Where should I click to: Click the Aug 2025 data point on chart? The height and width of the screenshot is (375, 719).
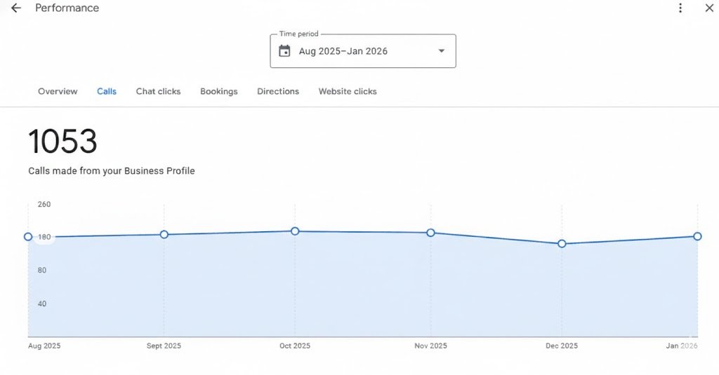28,237
